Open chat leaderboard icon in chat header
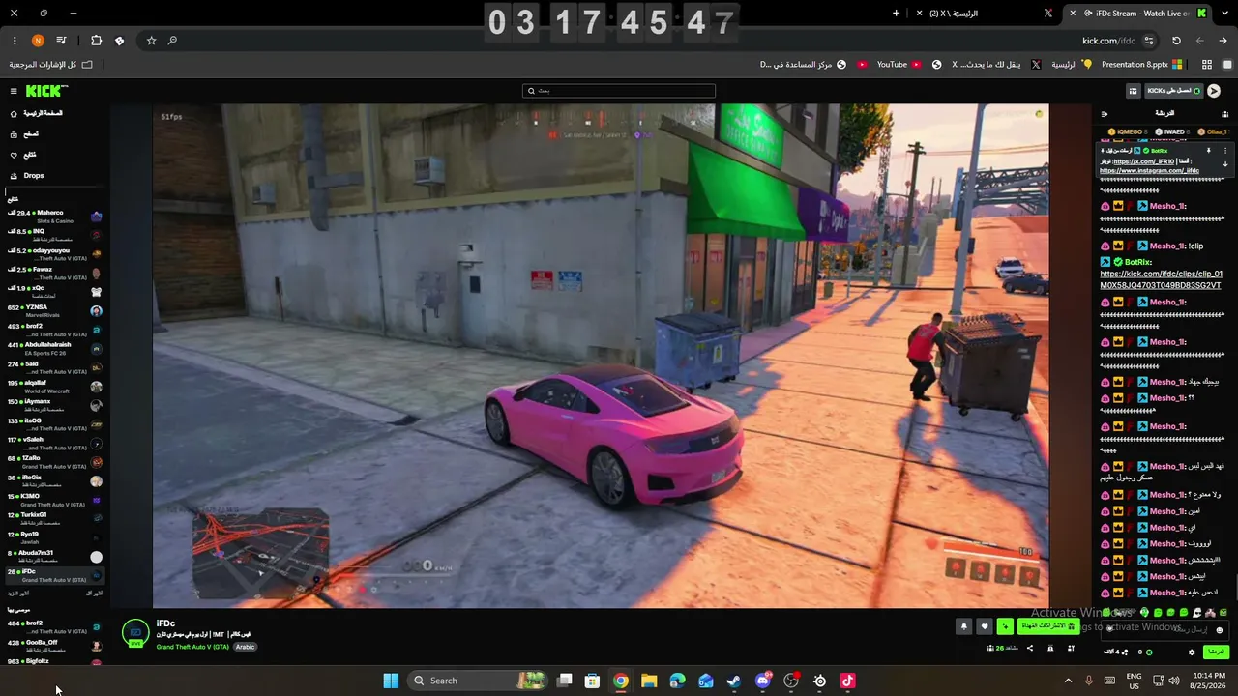This screenshot has width=1238, height=696. 1225,113
